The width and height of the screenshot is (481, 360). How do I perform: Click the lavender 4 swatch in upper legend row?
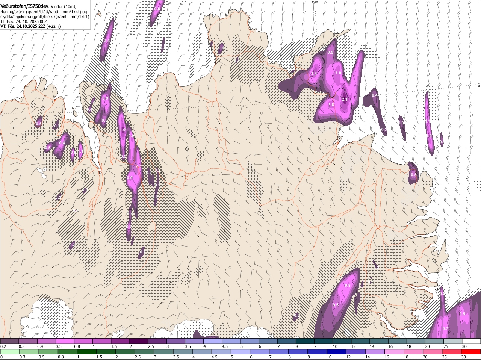213,341
